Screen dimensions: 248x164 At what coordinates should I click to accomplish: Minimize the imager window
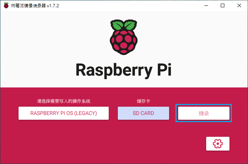click(206, 5)
